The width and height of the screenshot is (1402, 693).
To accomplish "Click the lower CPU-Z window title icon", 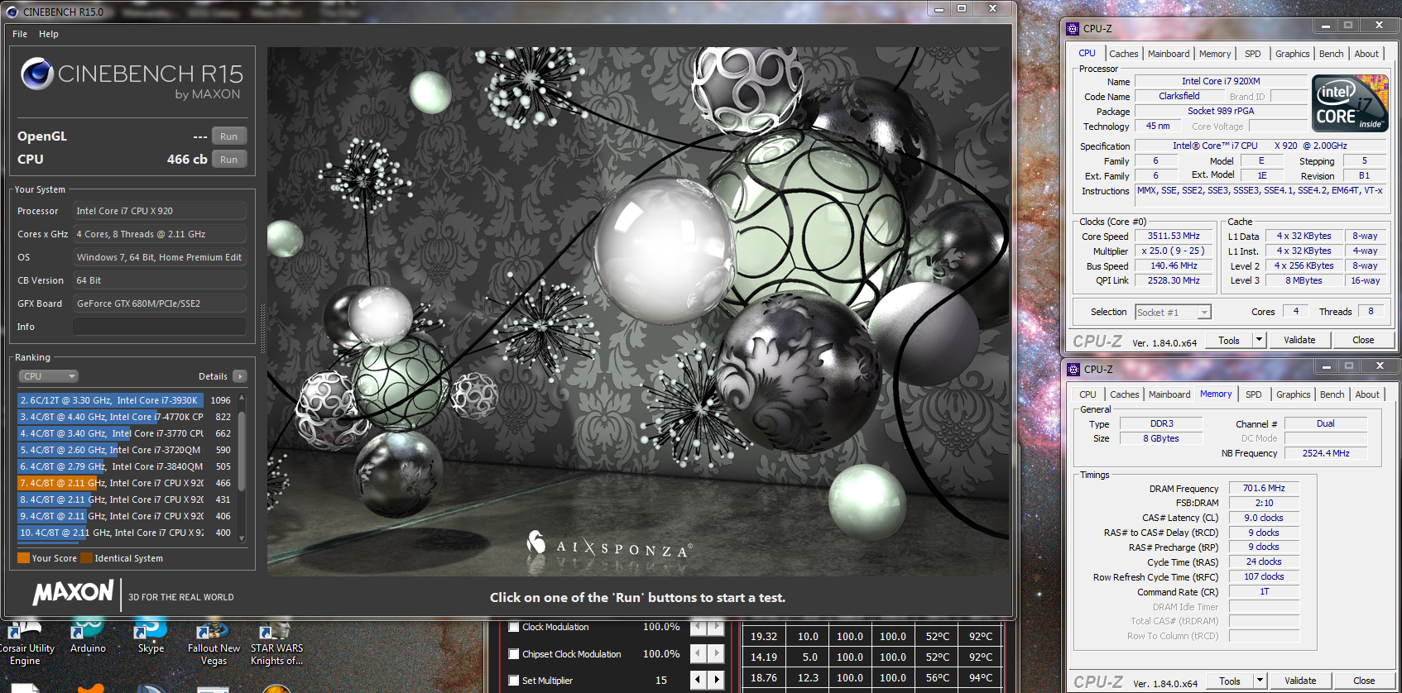I will click(x=1073, y=369).
